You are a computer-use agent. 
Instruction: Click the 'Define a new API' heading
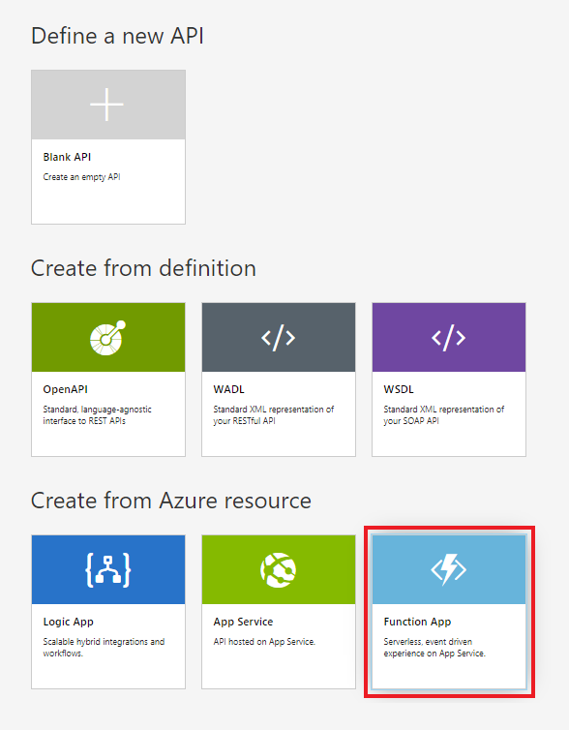coord(117,36)
